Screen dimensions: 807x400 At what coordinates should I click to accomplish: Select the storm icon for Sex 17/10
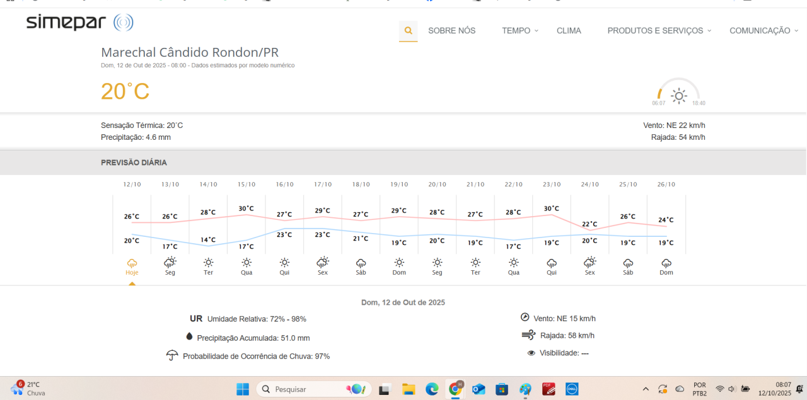[x=323, y=262]
